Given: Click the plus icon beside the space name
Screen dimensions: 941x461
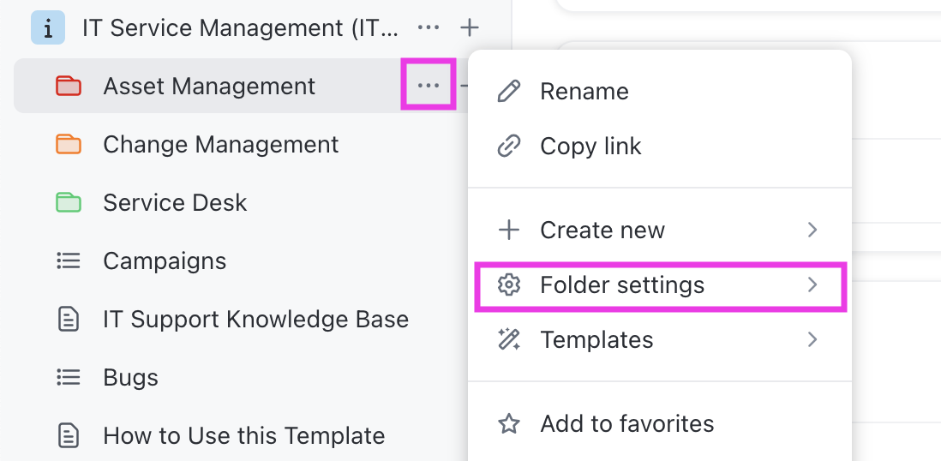Looking at the screenshot, I should (x=470, y=28).
